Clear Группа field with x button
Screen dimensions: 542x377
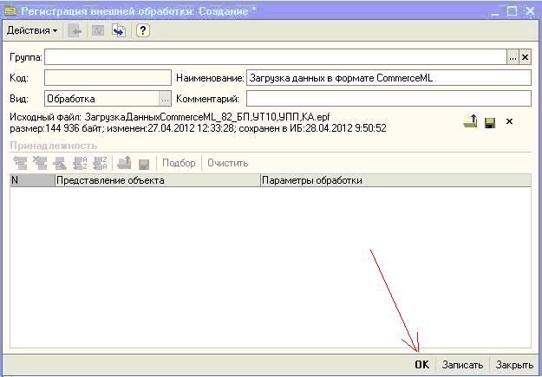(525, 56)
